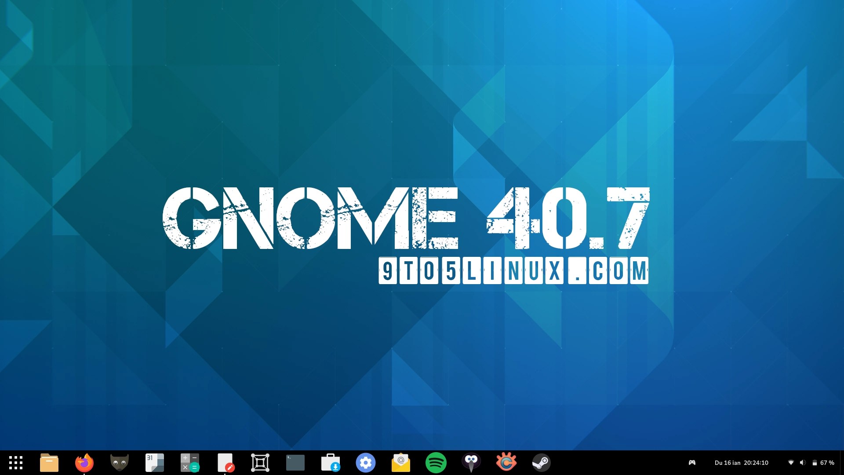Open the text editor with red pencil icon

pyautogui.click(x=225, y=463)
